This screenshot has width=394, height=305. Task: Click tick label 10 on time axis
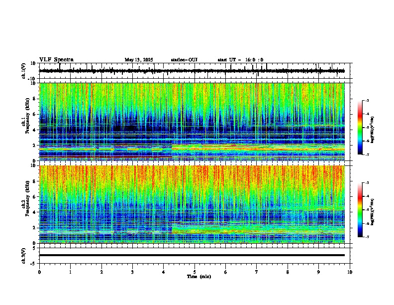pos(350,272)
